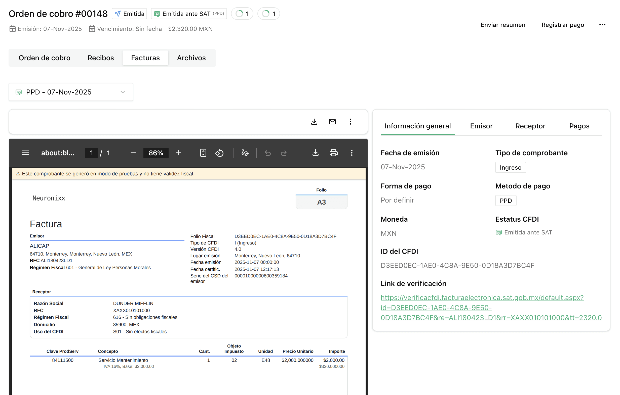Open the PDF viewer sidebar hamburger menu

click(25, 153)
